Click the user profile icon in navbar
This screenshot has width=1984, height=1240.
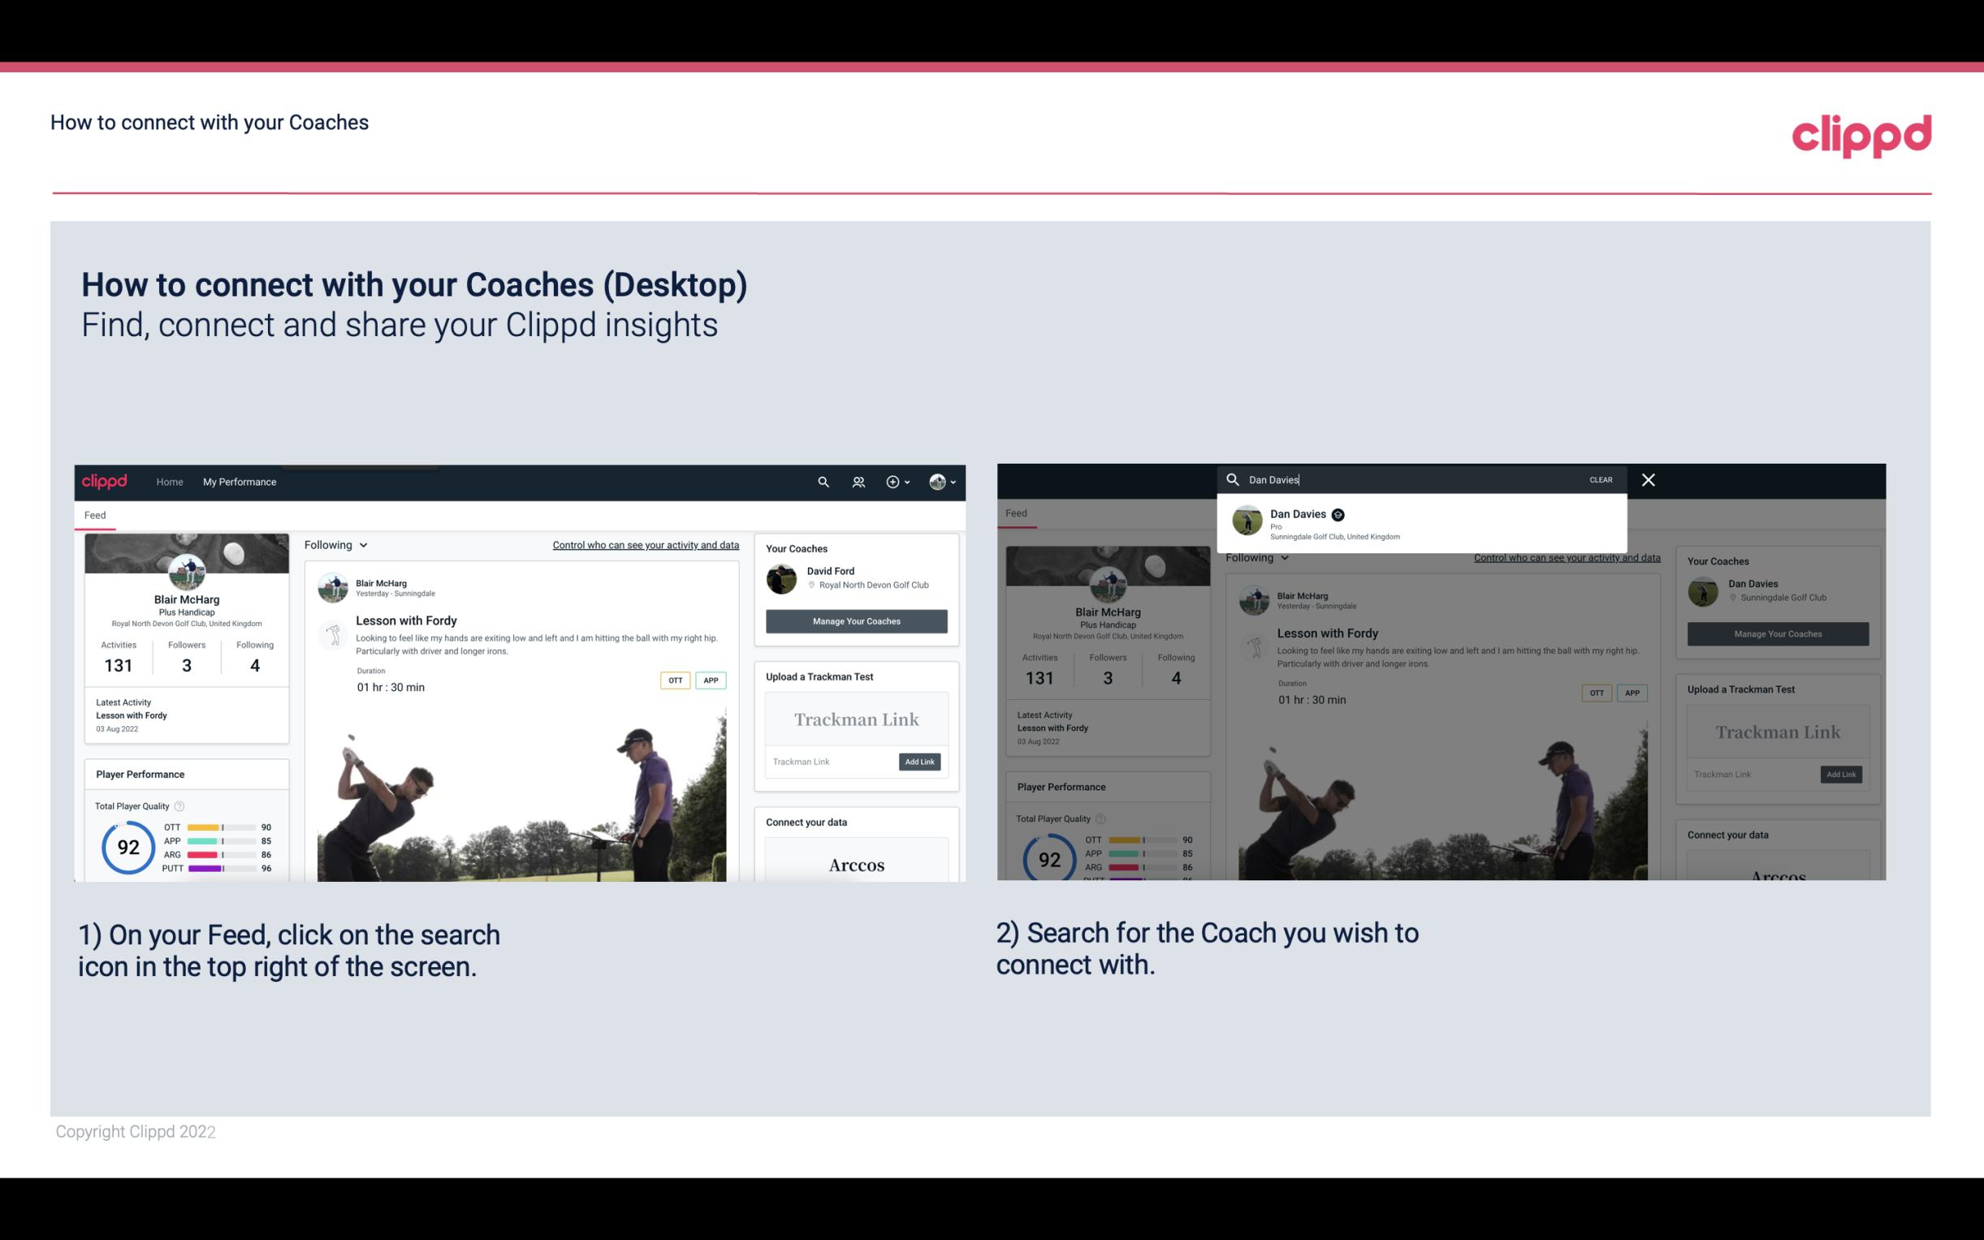[937, 482]
